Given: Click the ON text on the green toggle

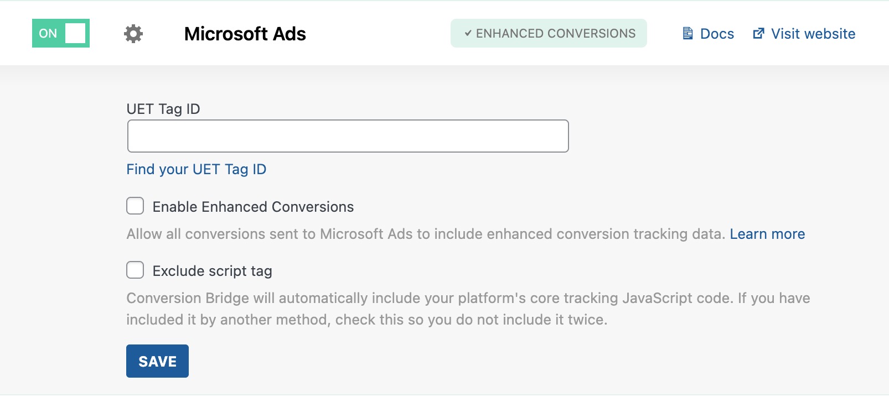Looking at the screenshot, I should [47, 33].
